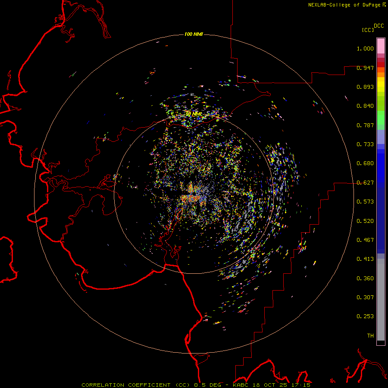The width and height of the screenshot is (388, 388).
Task: Click the NEXLAB-College of DuPage label
Action: click(x=344, y=5)
